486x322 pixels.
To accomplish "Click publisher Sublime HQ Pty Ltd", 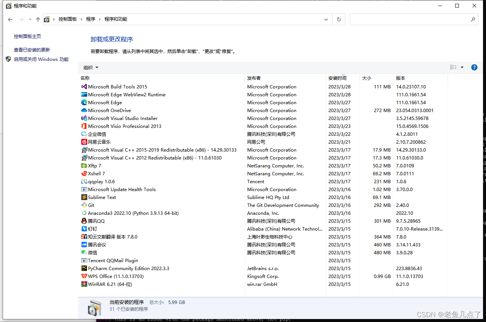I will (268, 197).
